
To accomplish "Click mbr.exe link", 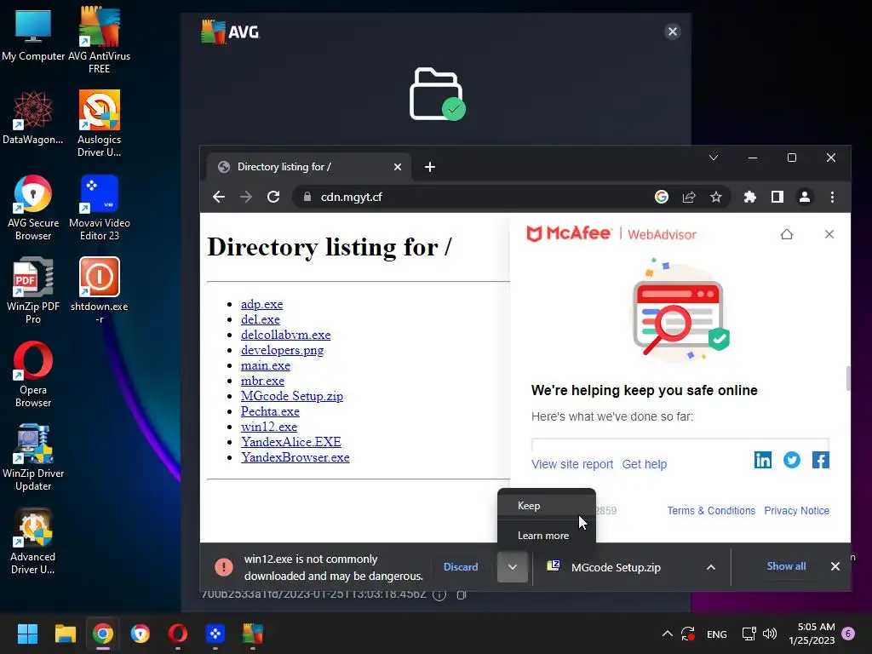I will click(x=262, y=381).
